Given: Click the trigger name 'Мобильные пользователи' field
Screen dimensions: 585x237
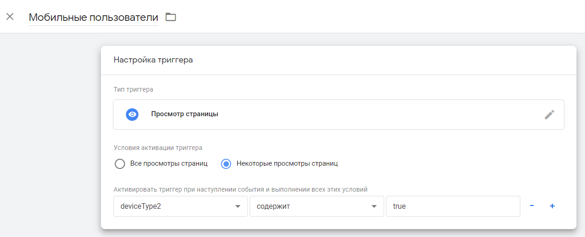Looking at the screenshot, I should (x=93, y=18).
